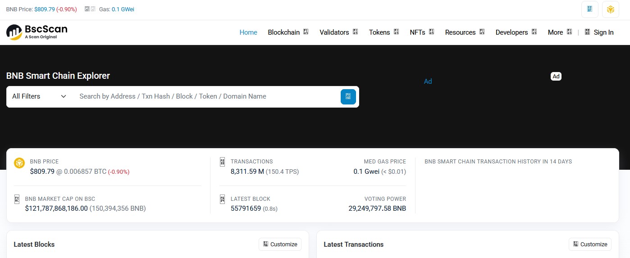Open the Validators menu
The height and width of the screenshot is (258, 630).
tap(338, 32)
